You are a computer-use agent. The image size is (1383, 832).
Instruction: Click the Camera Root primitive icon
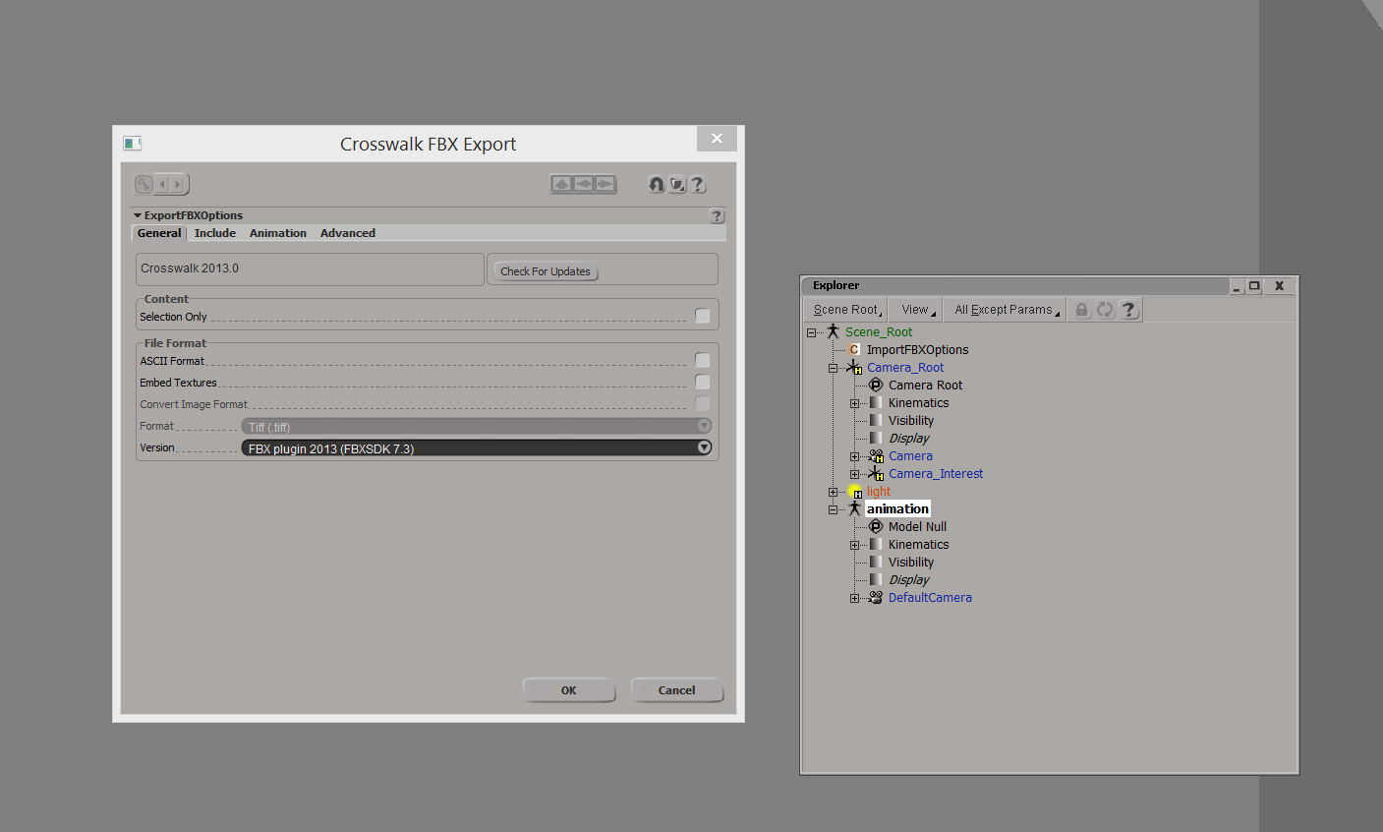(x=876, y=386)
